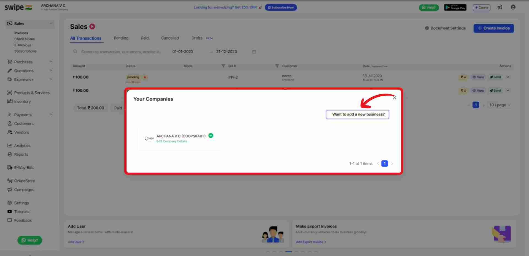Screen dimensions: 529x256
Task: Switch to the Paid tab
Action: 145,38
